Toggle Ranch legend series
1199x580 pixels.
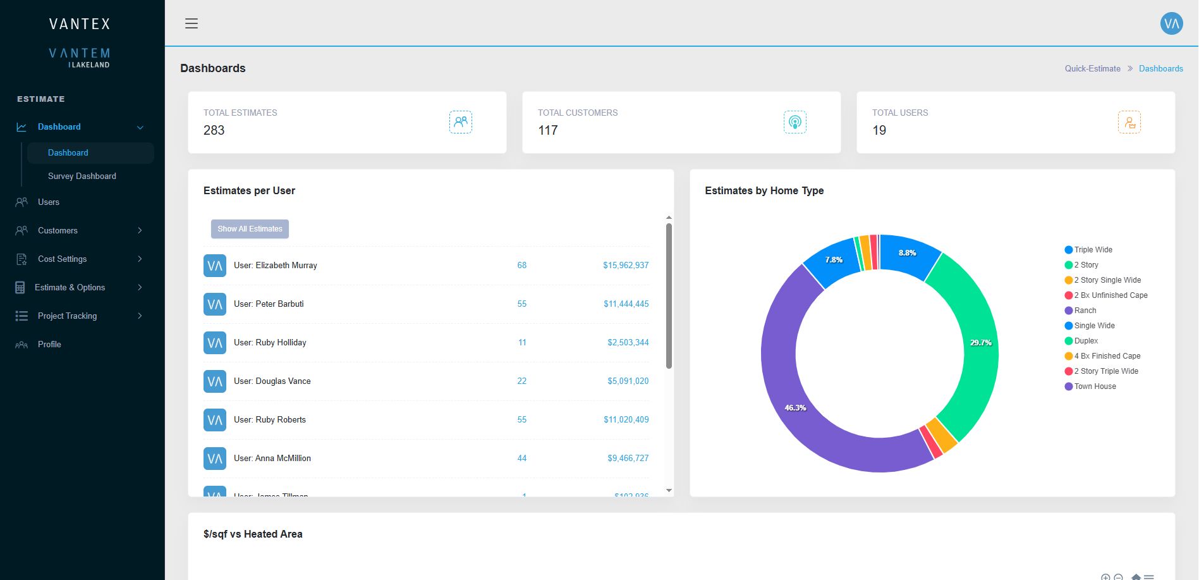1081,311
